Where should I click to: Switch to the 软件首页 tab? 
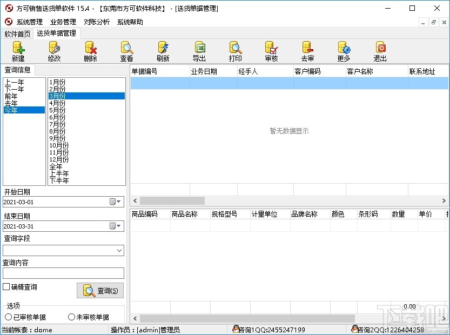pos(18,33)
